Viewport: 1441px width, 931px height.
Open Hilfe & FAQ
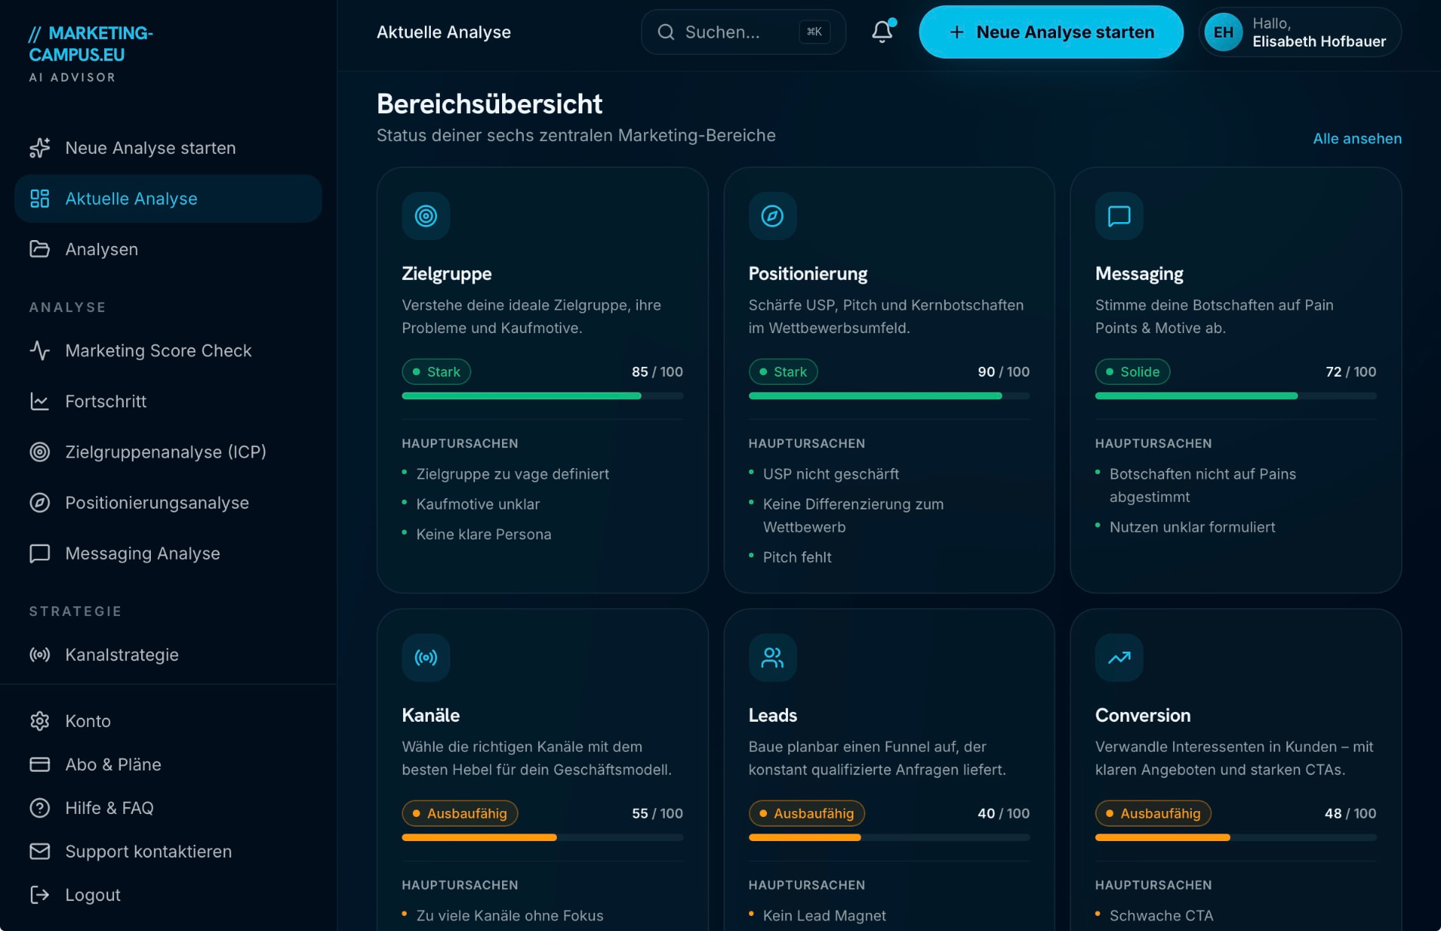[x=168, y=808]
